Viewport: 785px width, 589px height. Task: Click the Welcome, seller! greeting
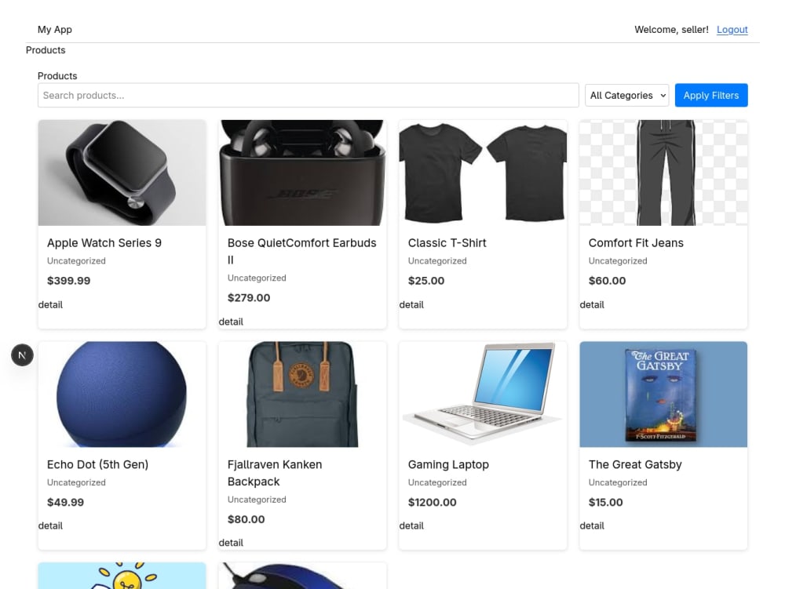coord(671,30)
